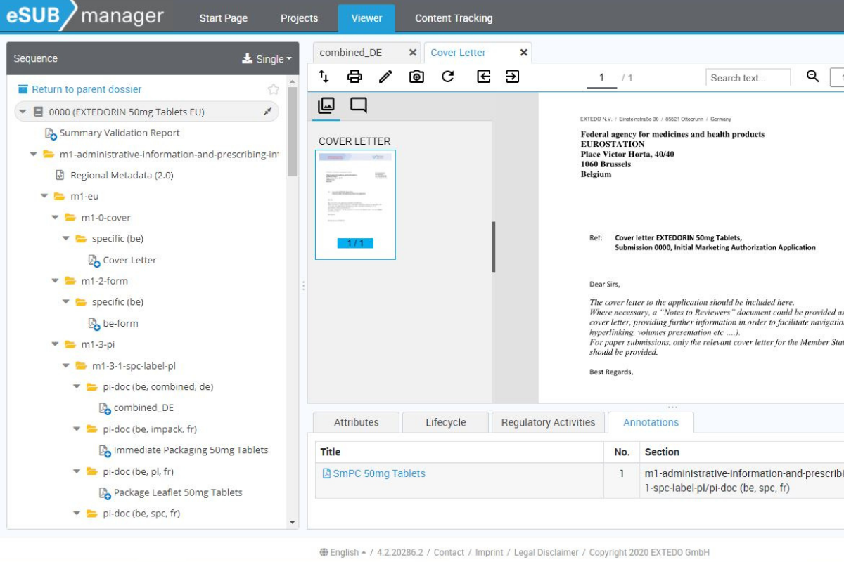This screenshot has width=844, height=562.
Task: Click the pin icon on sequence 0000
Action: pyautogui.click(x=268, y=112)
